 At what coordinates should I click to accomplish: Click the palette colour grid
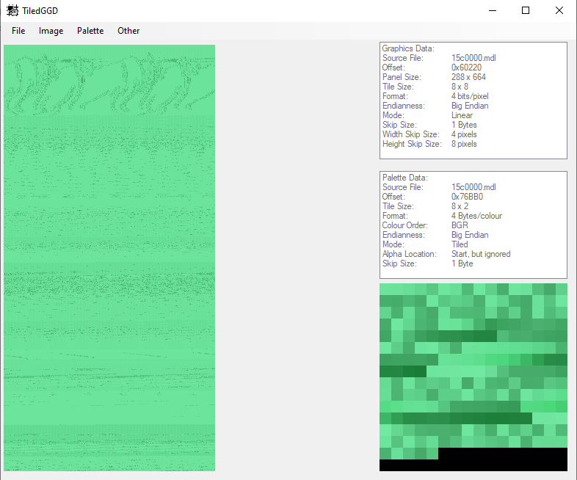473,377
